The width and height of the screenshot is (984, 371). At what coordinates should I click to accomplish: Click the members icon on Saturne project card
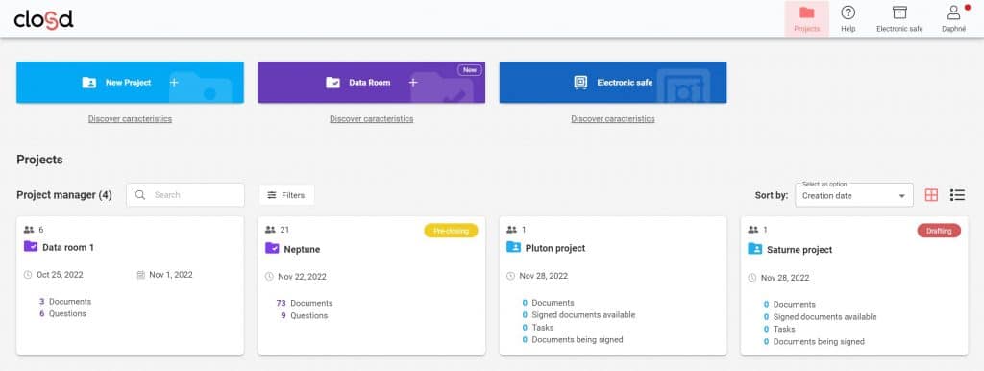click(x=753, y=230)
